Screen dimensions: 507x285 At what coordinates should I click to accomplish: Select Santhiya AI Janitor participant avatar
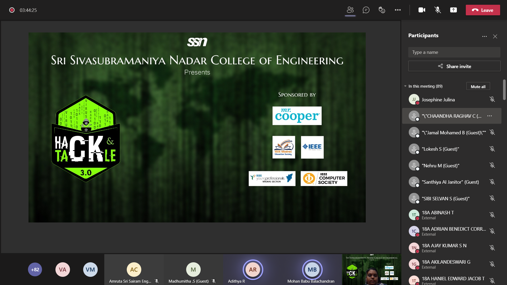point(414,182)
